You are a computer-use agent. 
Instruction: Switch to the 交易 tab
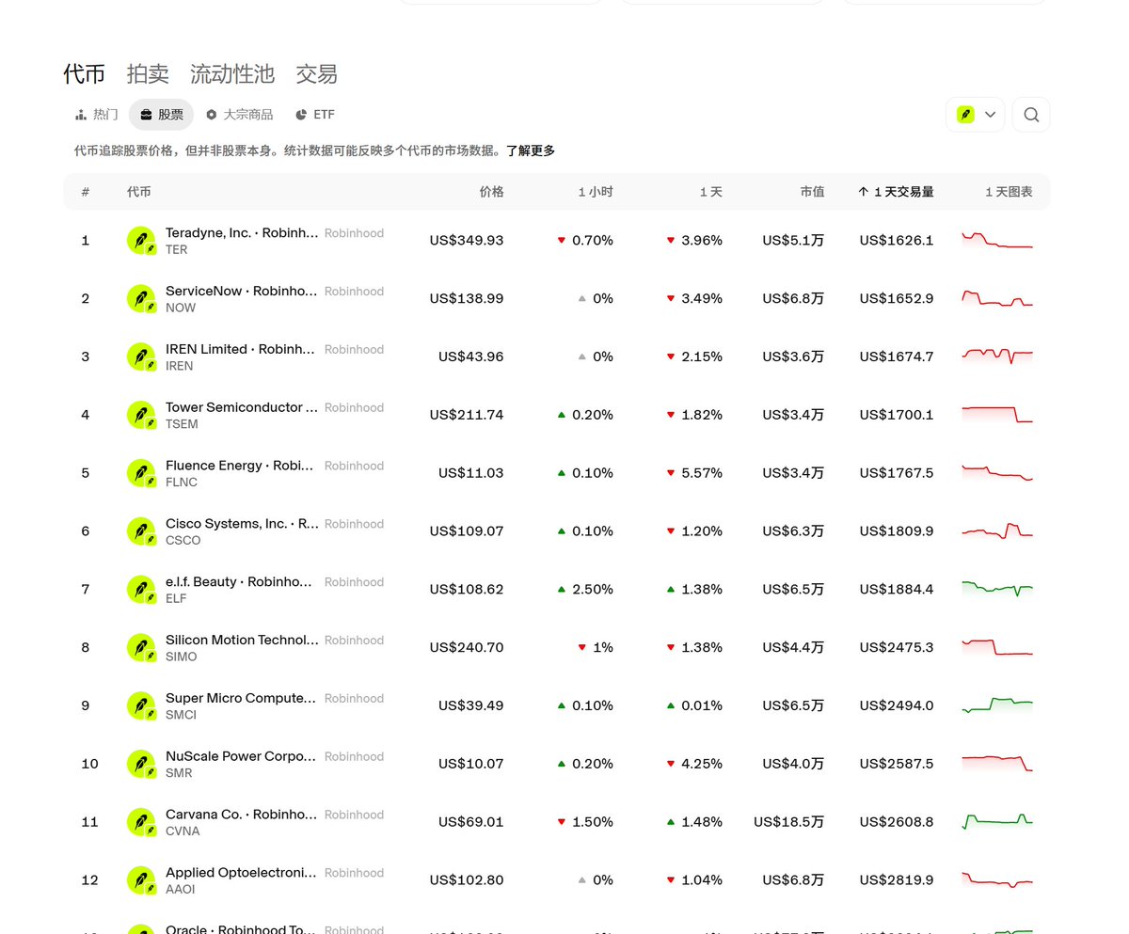[316, 73]
